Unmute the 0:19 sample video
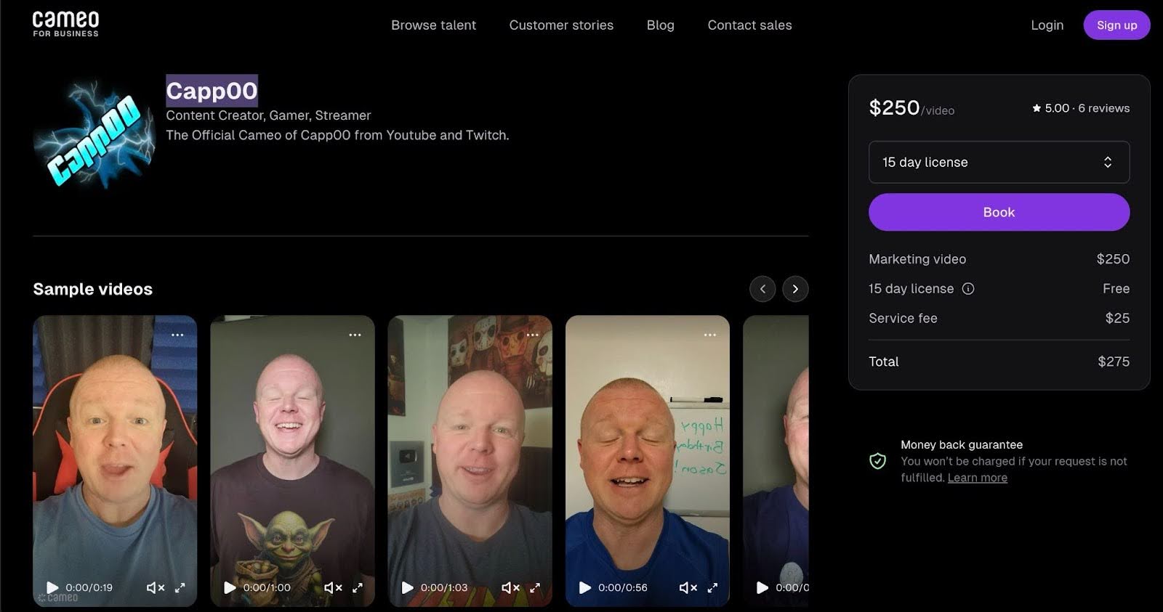This screenshot has width=1163, height=612. 156,587
